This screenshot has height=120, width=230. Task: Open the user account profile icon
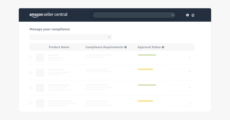pos(193,15)
